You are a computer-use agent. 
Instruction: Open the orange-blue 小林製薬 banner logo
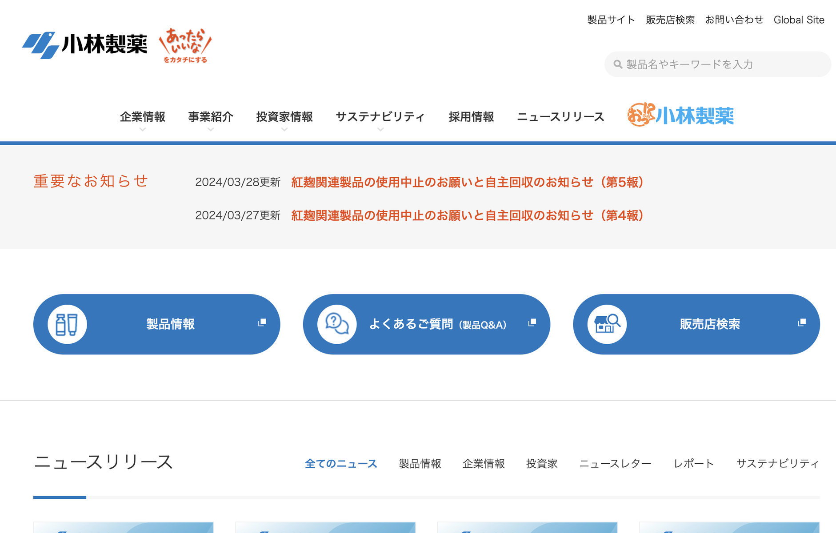pos(680,115)
